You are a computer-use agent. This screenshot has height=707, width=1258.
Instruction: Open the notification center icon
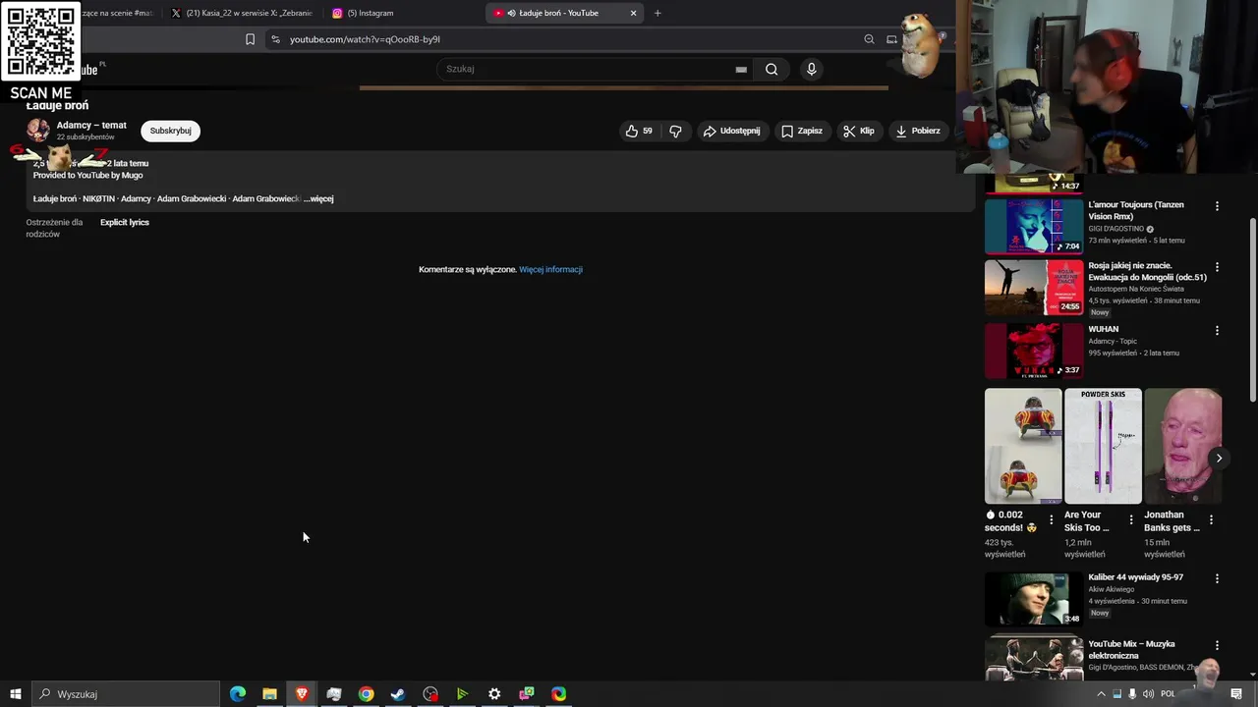coord(1236,694)
